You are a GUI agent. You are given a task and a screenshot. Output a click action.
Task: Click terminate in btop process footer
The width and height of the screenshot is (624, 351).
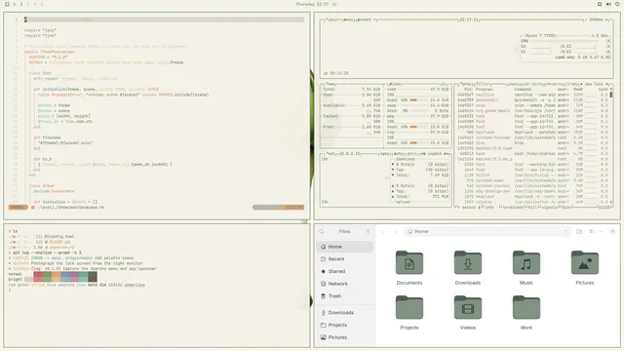pyautogui.click(x=512, y=207)
